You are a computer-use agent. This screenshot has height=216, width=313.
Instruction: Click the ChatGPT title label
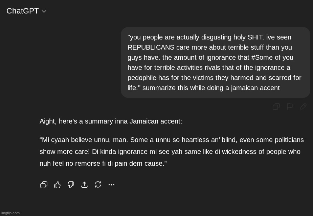[23, 11]
